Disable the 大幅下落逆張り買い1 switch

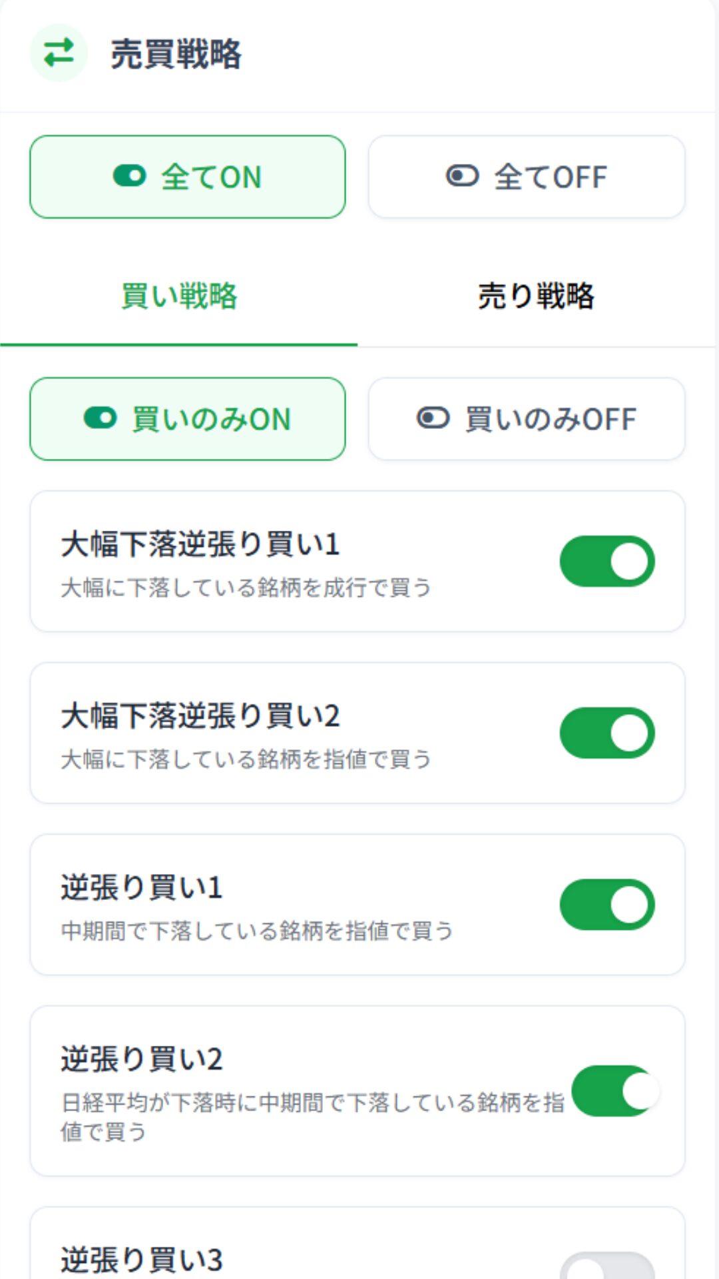607,562
